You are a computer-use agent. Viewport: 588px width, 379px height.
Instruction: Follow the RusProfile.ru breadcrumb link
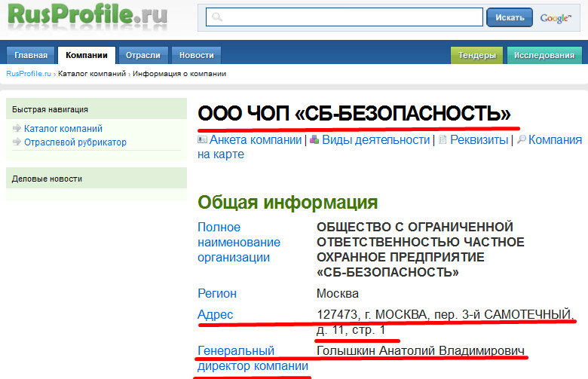29,74
